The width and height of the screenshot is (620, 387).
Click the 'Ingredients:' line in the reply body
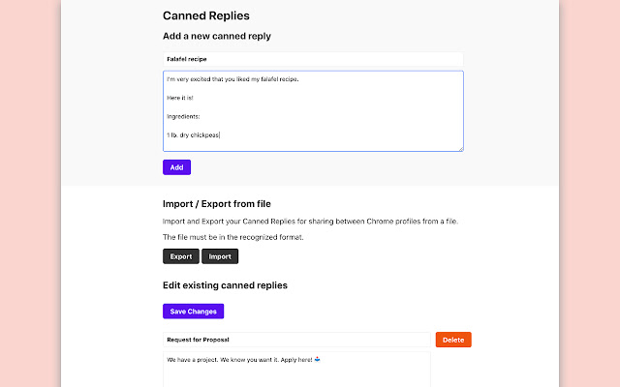183,116
